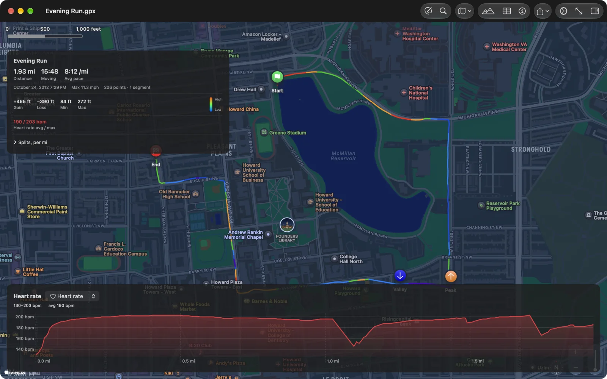Click Washington VA Medical Center pin
607x379 pixels.
[x=487, y=47]
